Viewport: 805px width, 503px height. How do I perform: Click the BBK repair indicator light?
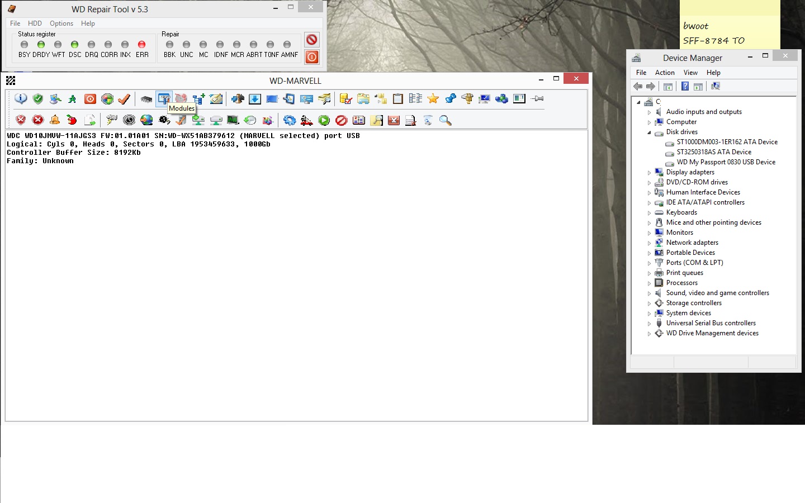pos(169,45)
